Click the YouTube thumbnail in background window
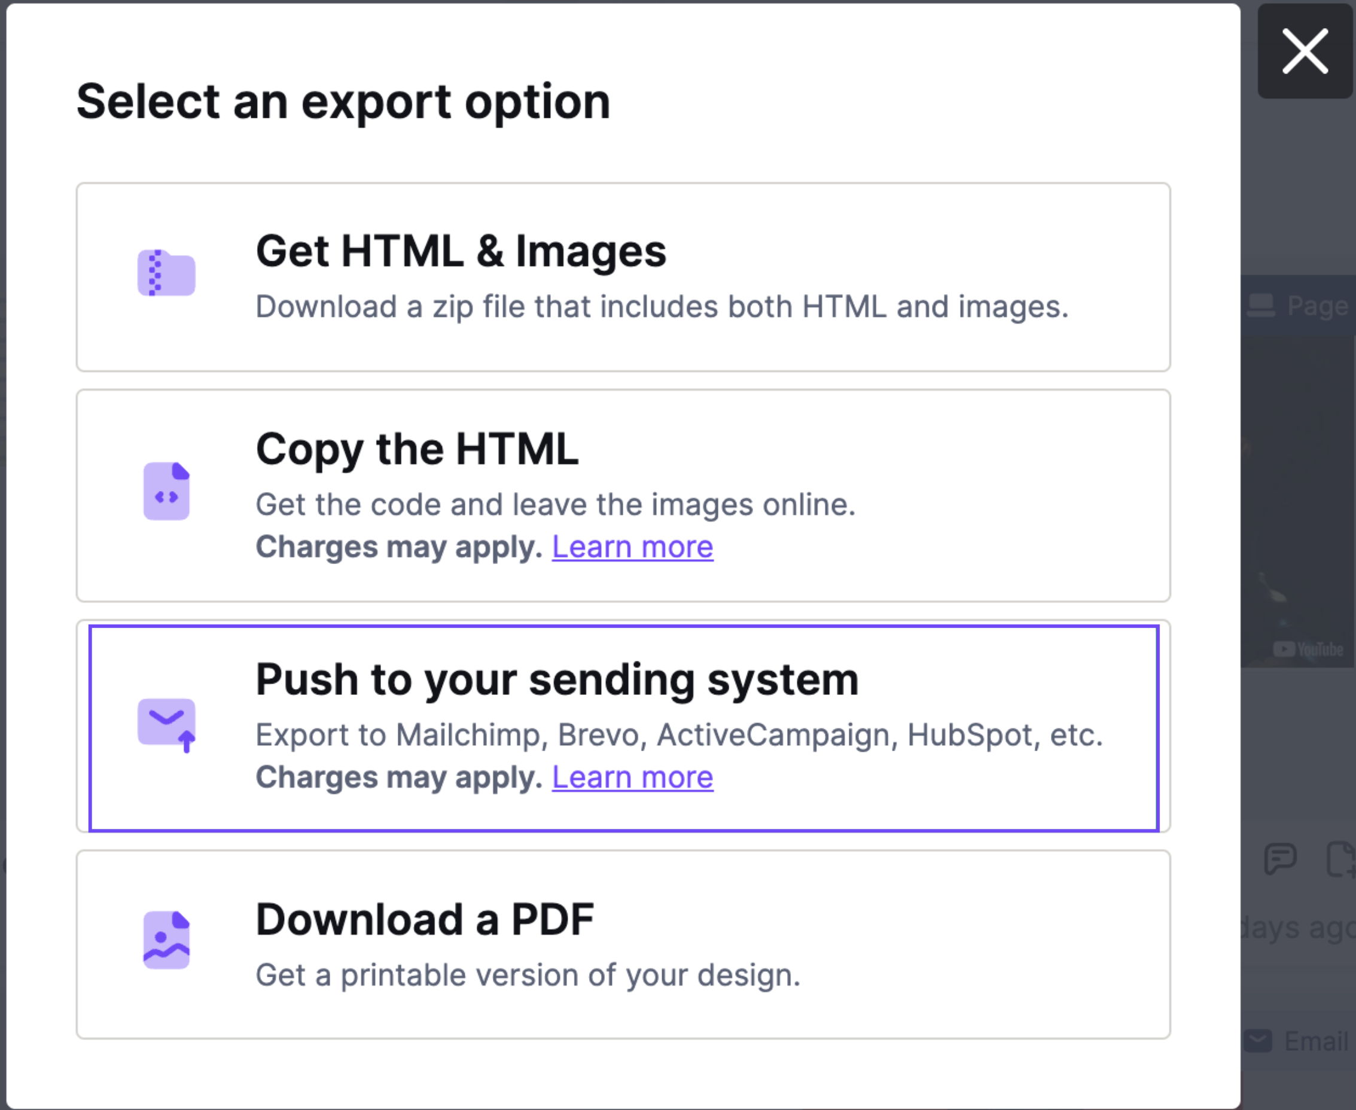This screenshot has width=1356, height=1110. click(x=1299, y=502)
